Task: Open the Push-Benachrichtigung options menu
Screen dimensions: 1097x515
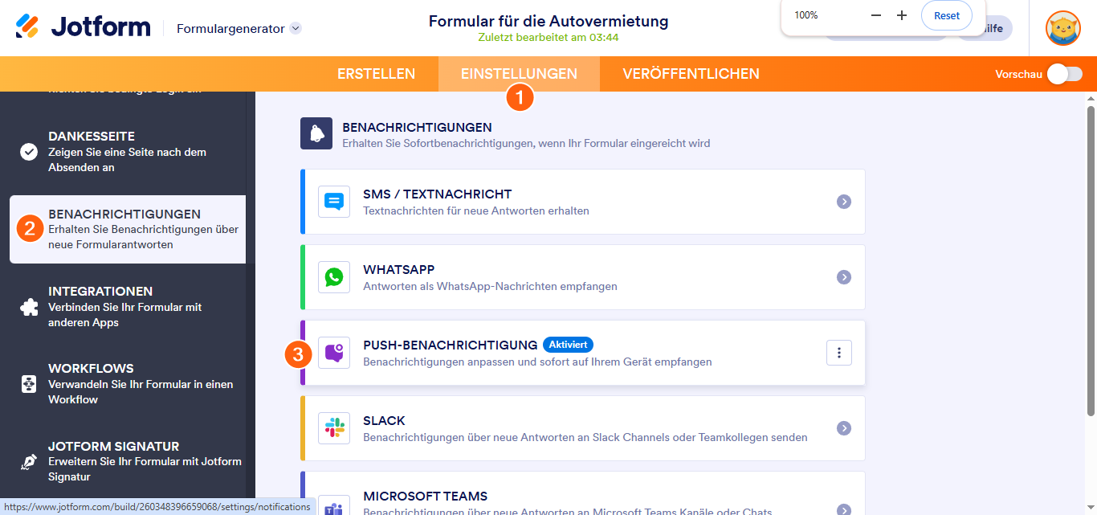Action: pos(838,352)
